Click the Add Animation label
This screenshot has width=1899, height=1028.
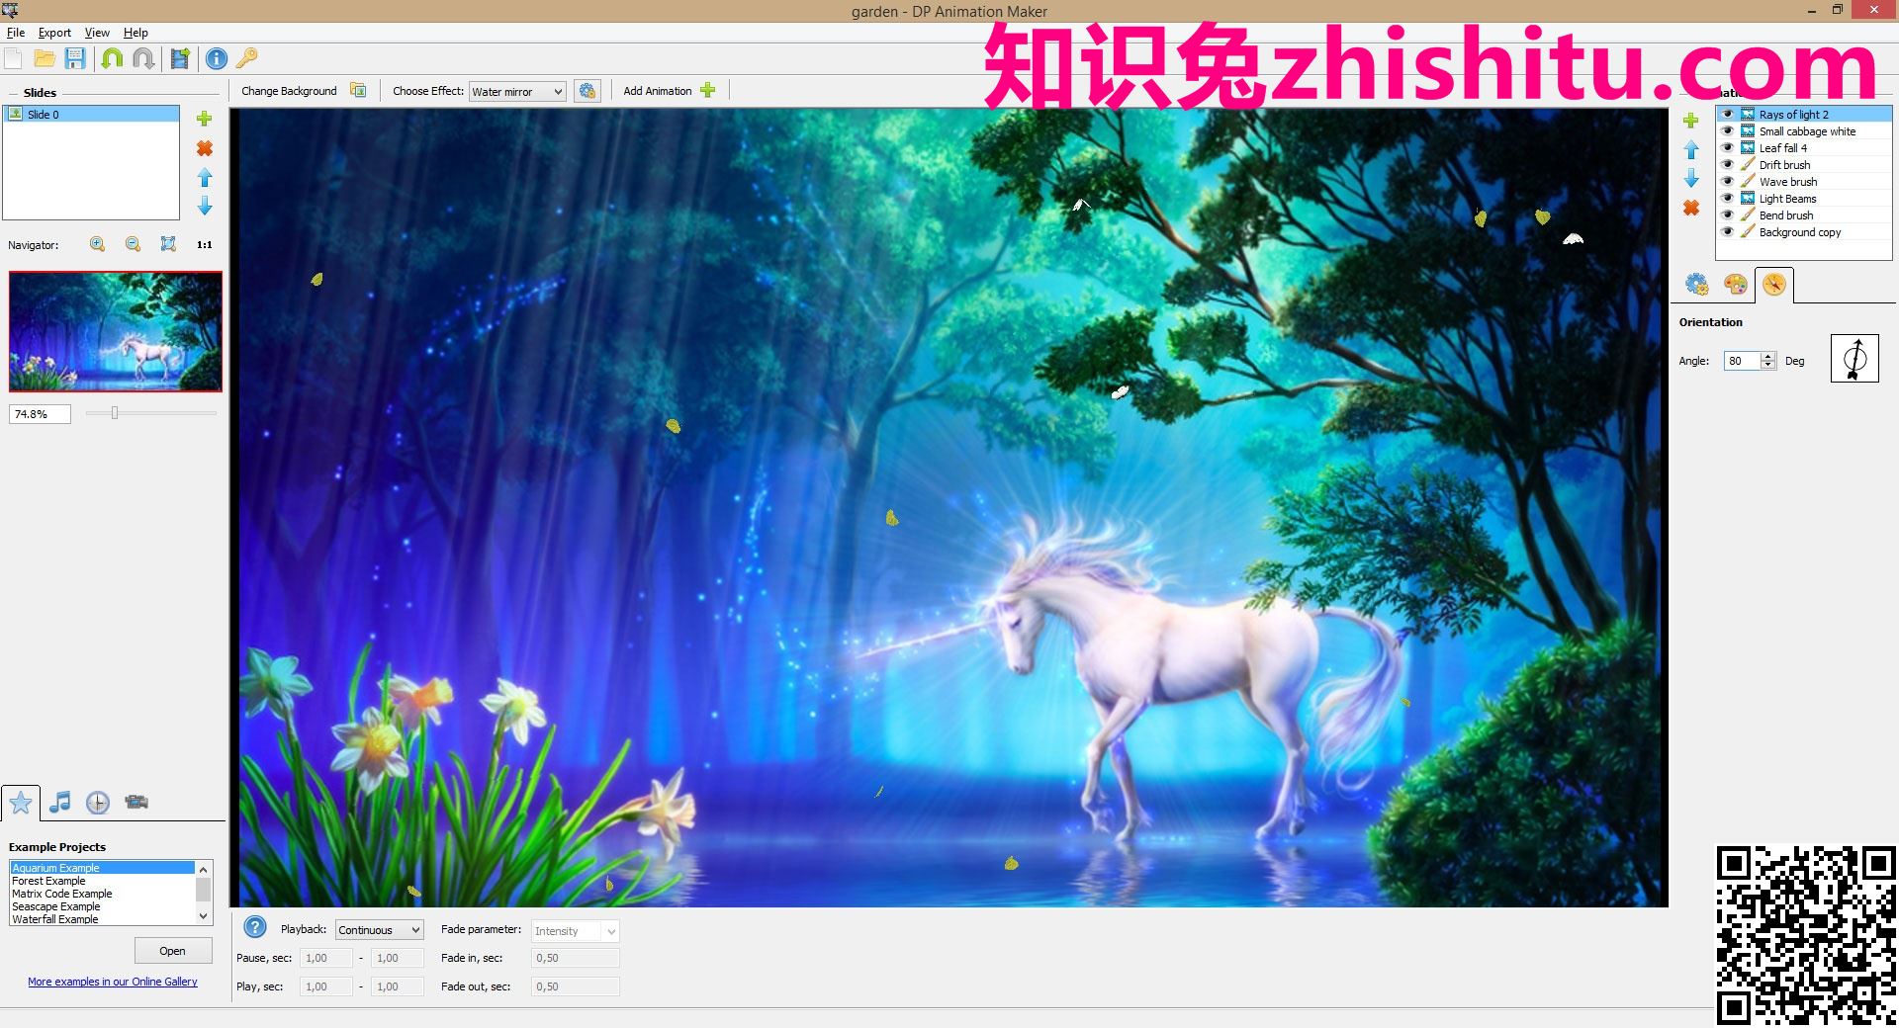(x=657, y=91)
